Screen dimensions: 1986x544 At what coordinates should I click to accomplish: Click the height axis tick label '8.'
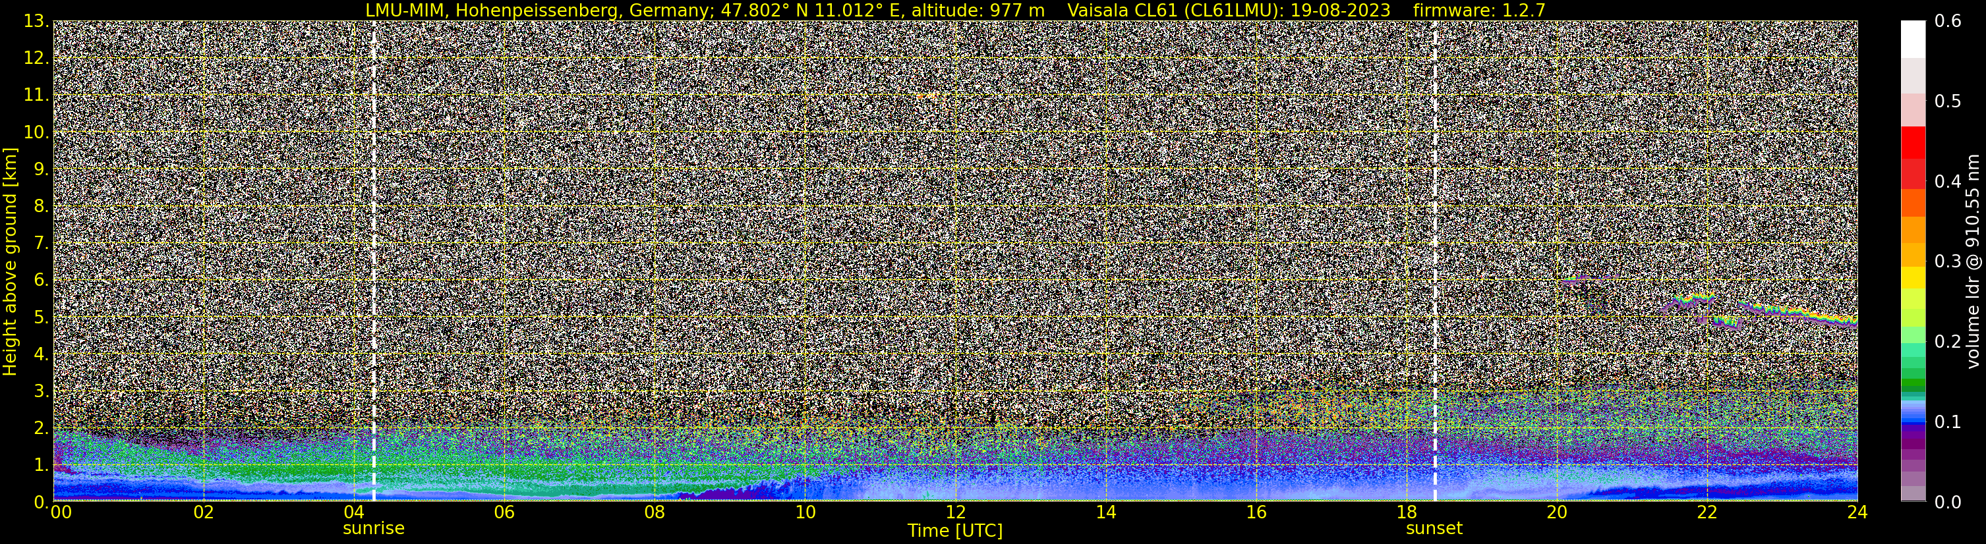(41, 207)
